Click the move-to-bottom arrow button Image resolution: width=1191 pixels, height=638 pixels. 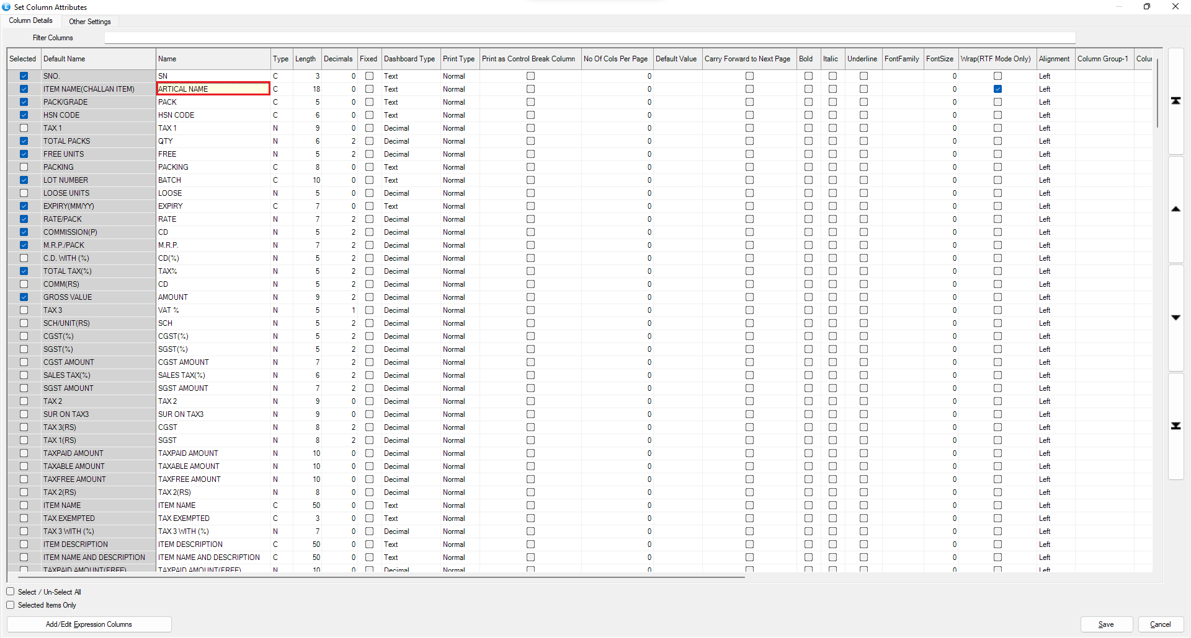[x=1175, y=426]
